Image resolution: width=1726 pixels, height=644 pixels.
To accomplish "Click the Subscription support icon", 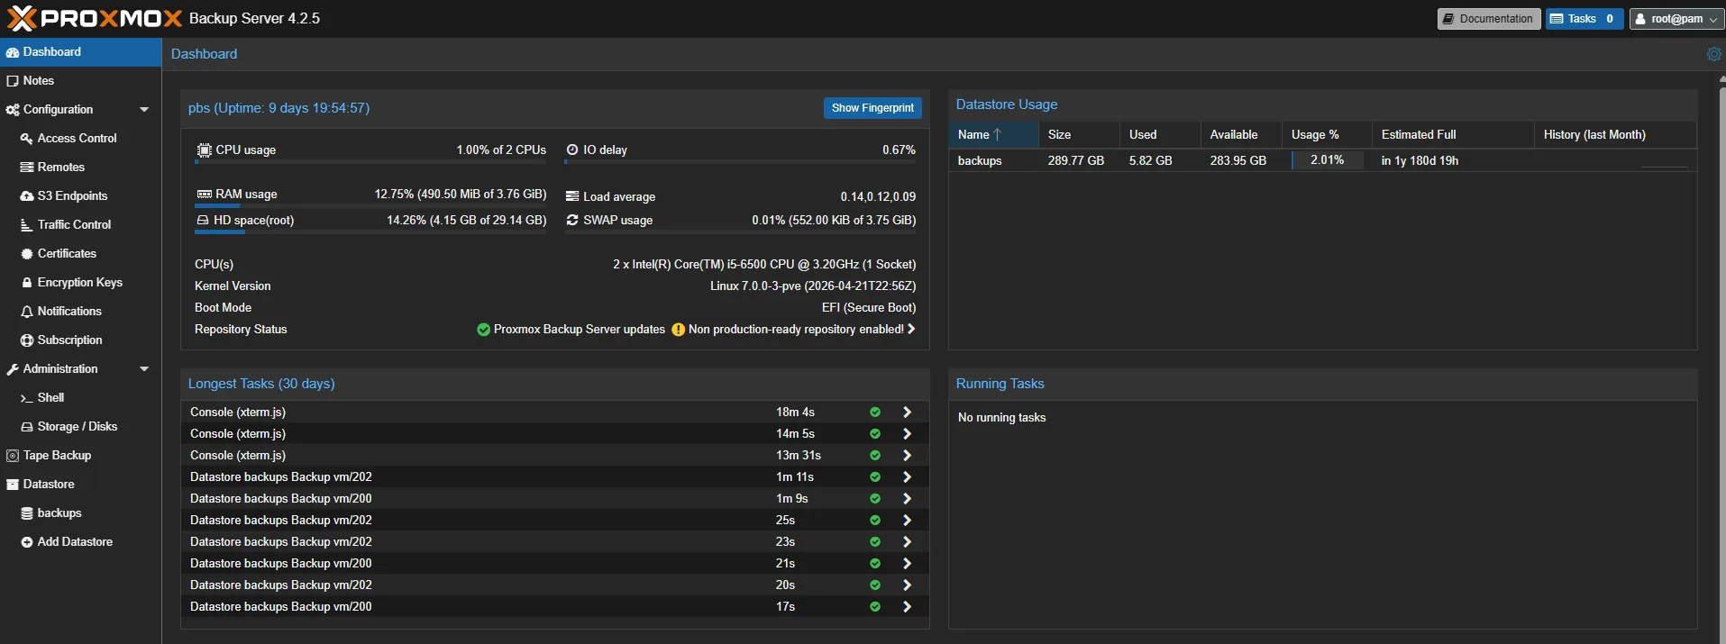I will tap(27, 340).
